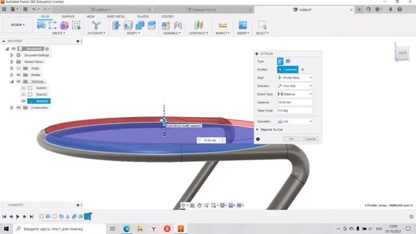Open Microsoft Edge in taskbar

(126, 229)
